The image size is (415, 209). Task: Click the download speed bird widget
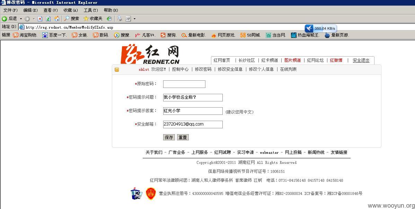point(320,29)
